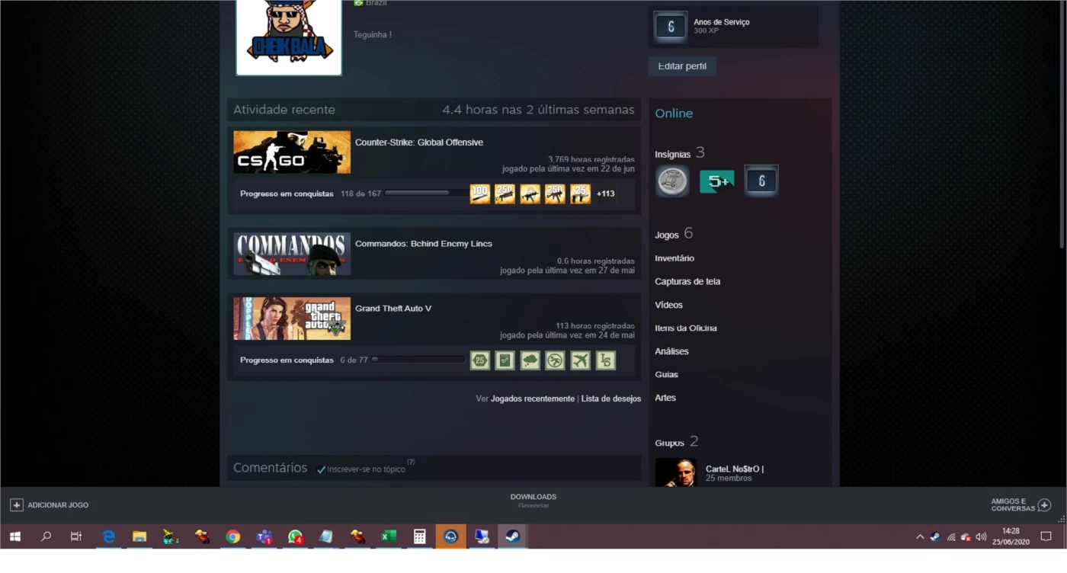This screenshot has height=573, width=1067.
Task: Open the silver coin community badge
Action: pos(672,181)
